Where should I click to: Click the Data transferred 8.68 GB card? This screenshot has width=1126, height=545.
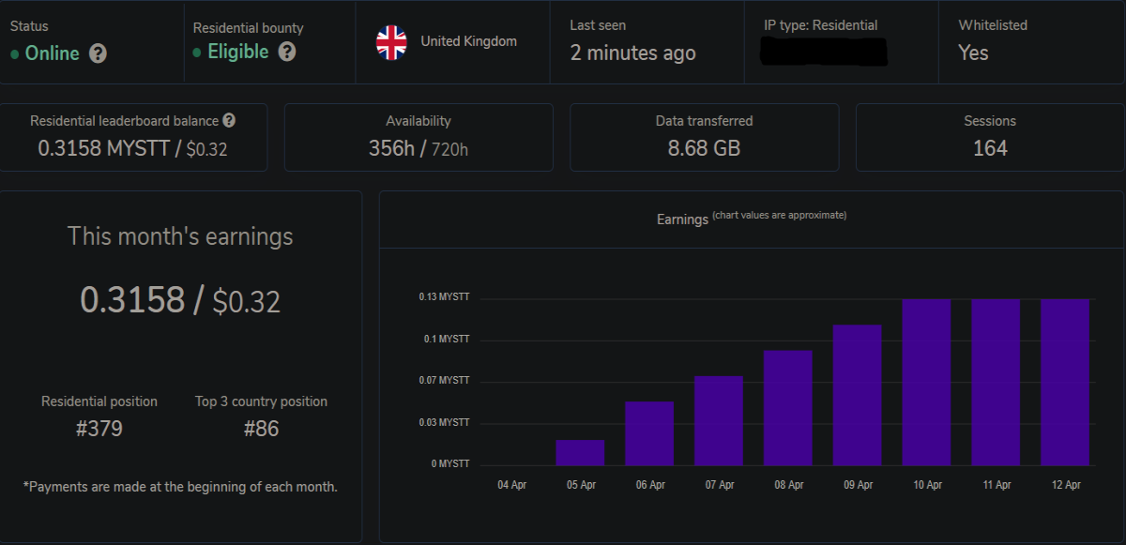click(x=704, y=137)
